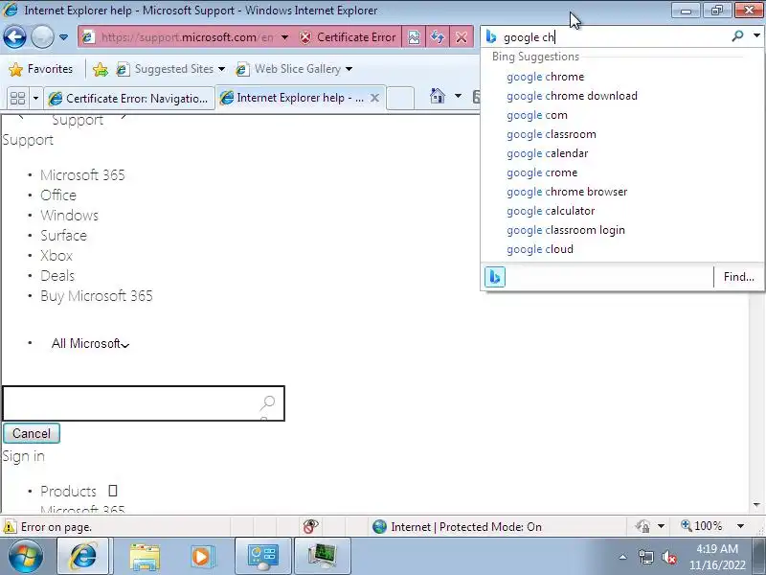Open a new blank tab

400,98
